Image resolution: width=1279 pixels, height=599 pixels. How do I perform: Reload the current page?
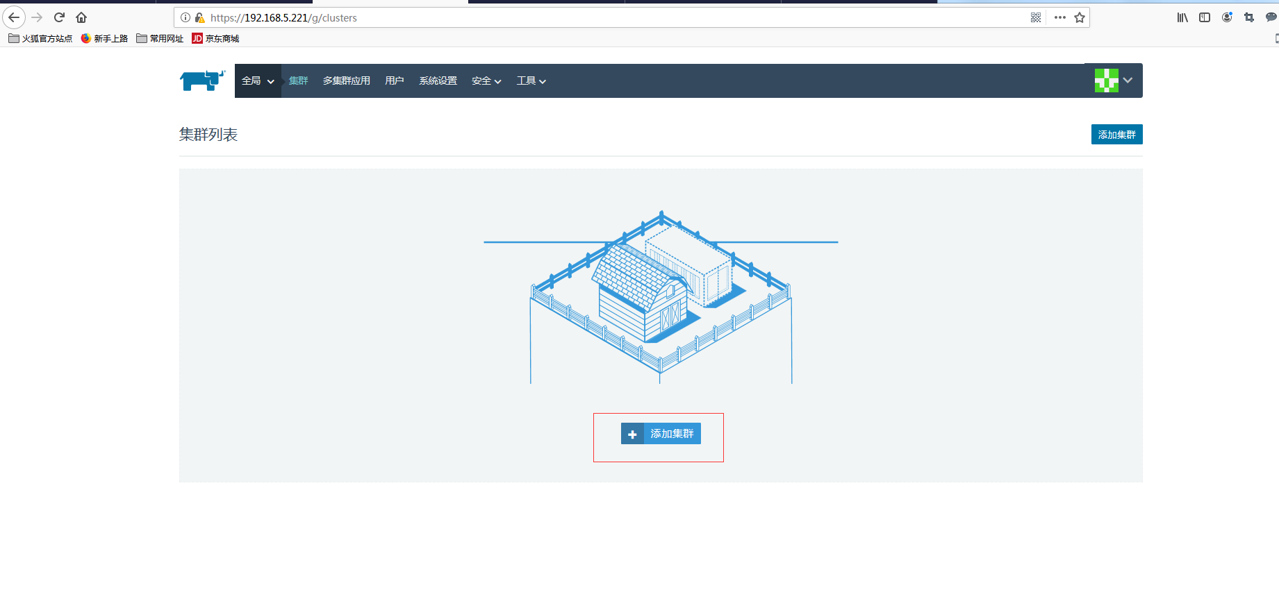(59, 17)
